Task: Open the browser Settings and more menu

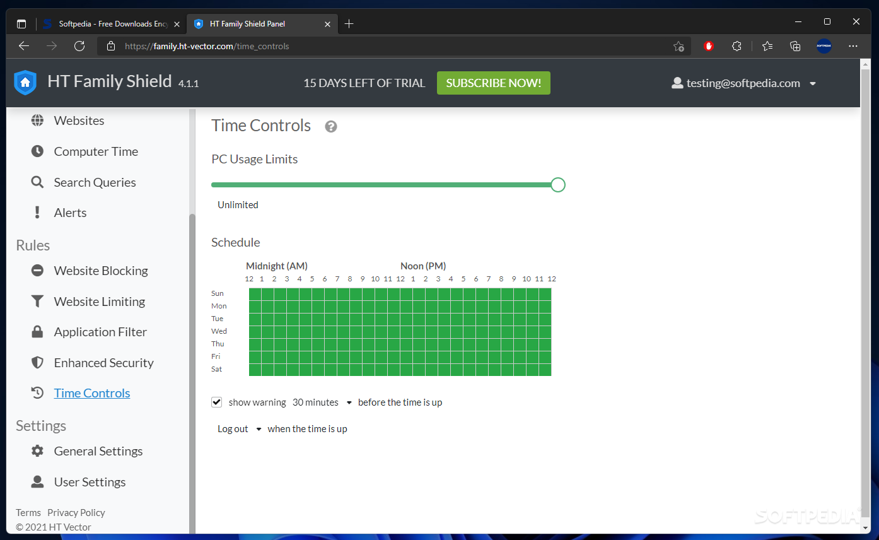Action: tap(853, 46)
